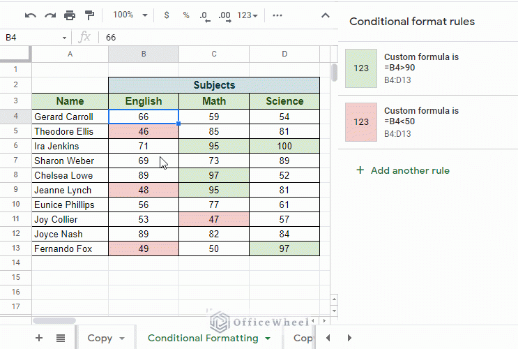This screenshot has width=518, height=349.
Task: Click the formula bar showing 66
Action: (x=218, y=38)
